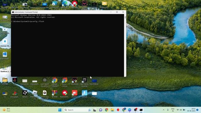The width and height of the screenshot is (201, 113).
Task: Click the taskbar Search box
Action: (78, 110)
